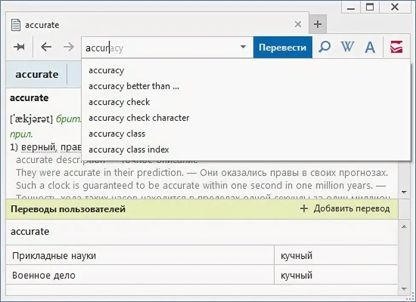Viewport: 416px width, 302px height.
Task: Click the accurate heading in user translations
Action: coord(30,231)
